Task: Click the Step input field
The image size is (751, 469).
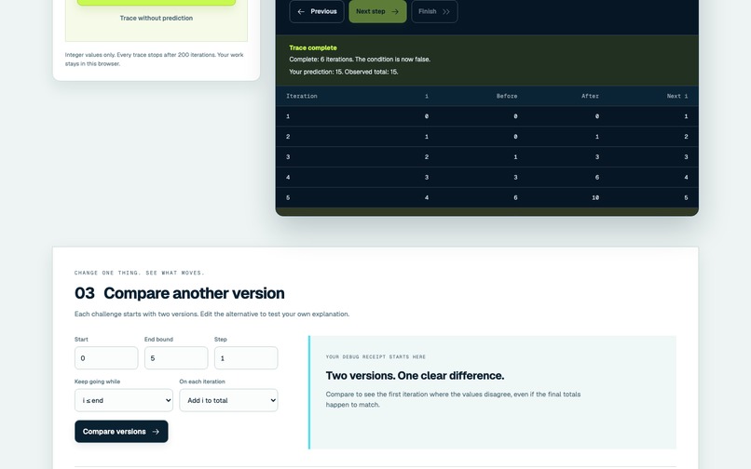Action: (x=246, y=358)
